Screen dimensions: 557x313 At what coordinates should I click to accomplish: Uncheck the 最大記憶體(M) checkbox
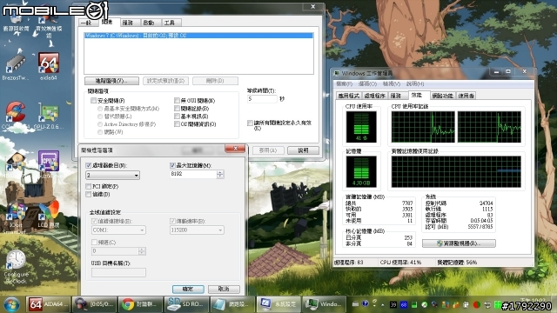point(172,165)
